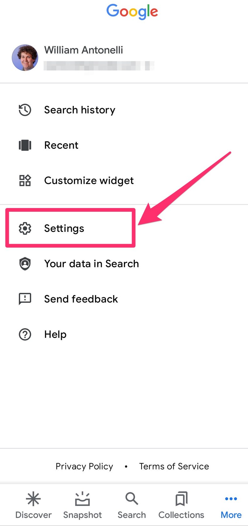Tap the Send feedback speech bubble icon
Viewport: 248px width, 526px height.
pos(25,299)
